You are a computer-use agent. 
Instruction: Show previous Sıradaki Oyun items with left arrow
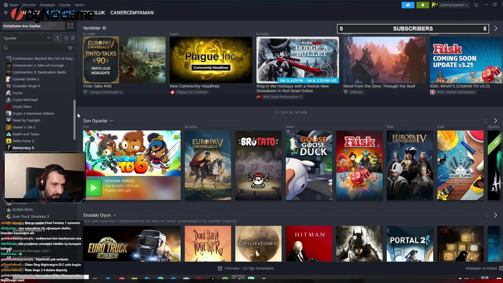[486, 215]
